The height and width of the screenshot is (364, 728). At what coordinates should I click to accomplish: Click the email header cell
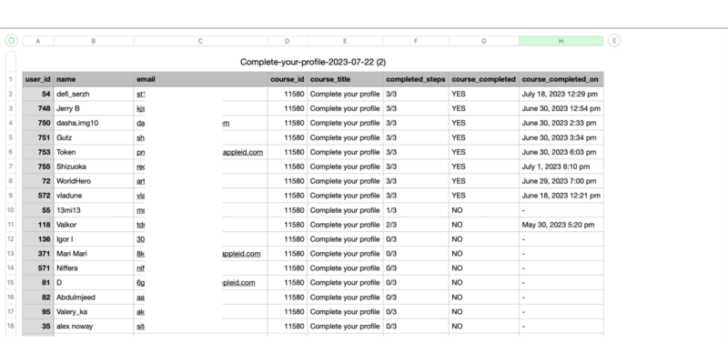(200, 79)
